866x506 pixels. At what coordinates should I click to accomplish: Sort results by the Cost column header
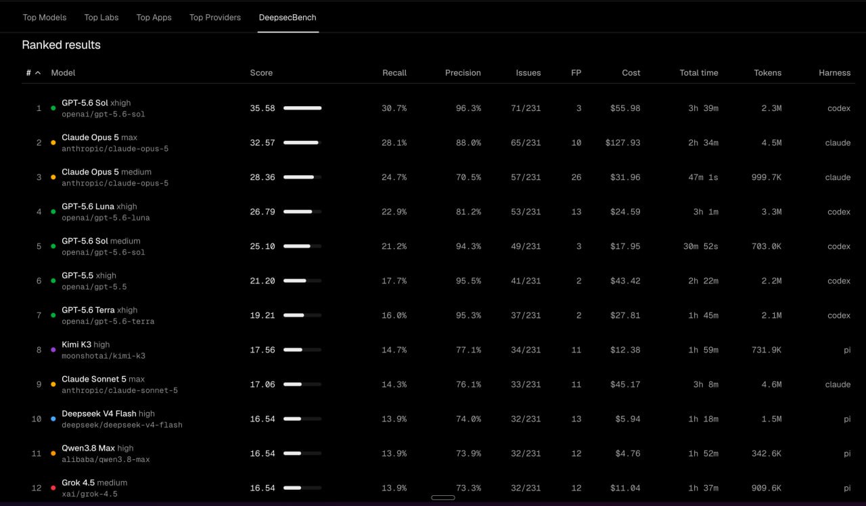(631, 72)
